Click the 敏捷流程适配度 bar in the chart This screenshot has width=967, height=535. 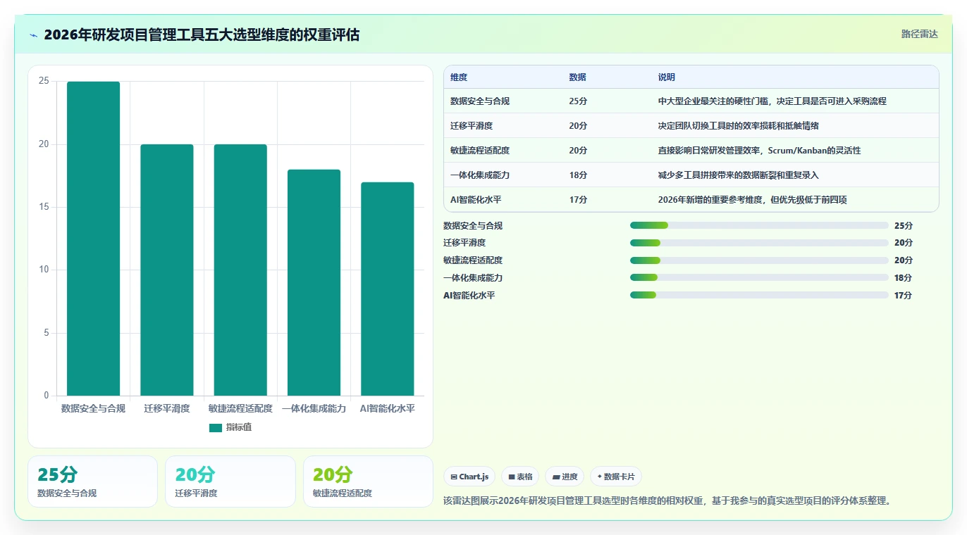point(240,270)
